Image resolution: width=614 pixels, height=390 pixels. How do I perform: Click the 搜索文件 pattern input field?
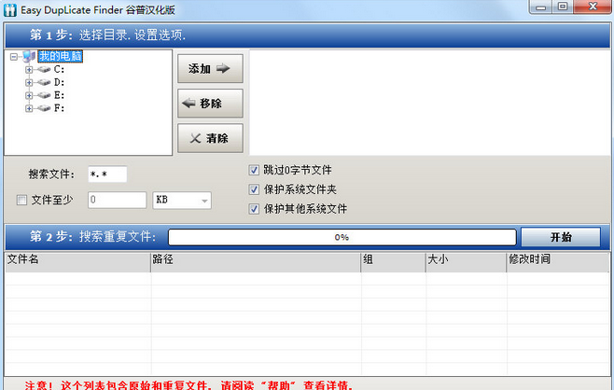[x=107, y=174]
